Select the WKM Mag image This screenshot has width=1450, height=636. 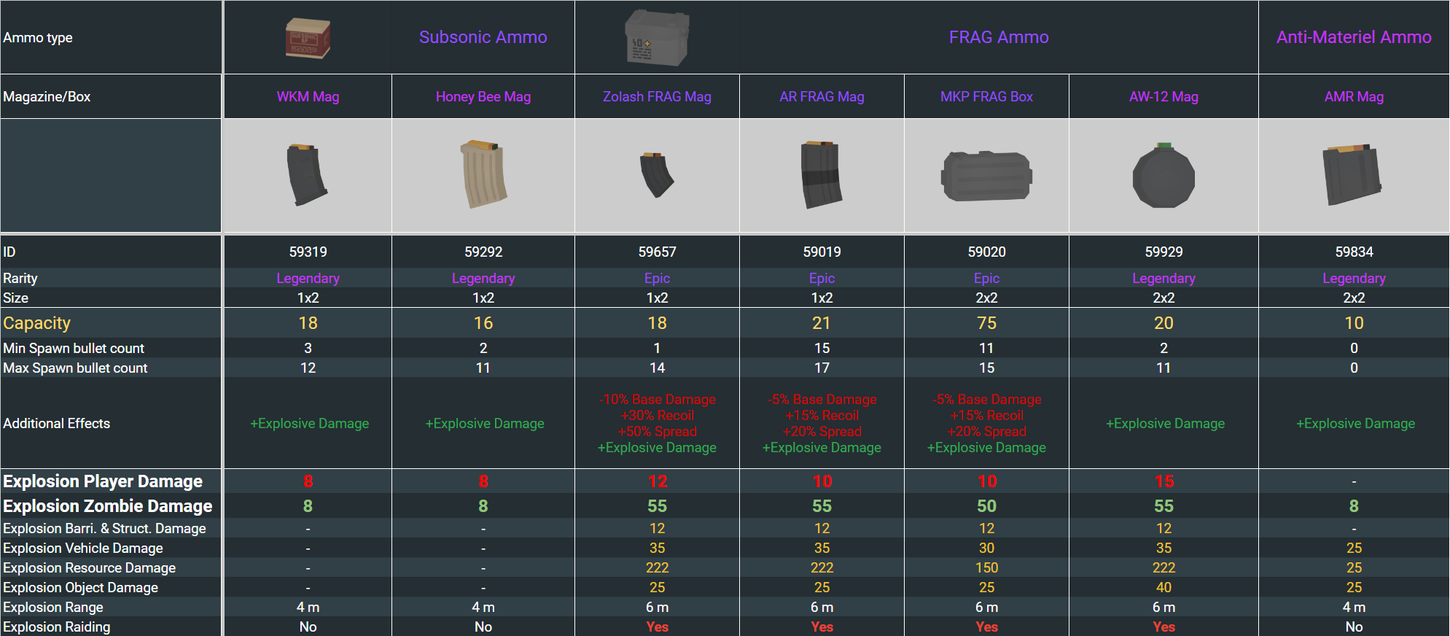[x=308, y=175]
